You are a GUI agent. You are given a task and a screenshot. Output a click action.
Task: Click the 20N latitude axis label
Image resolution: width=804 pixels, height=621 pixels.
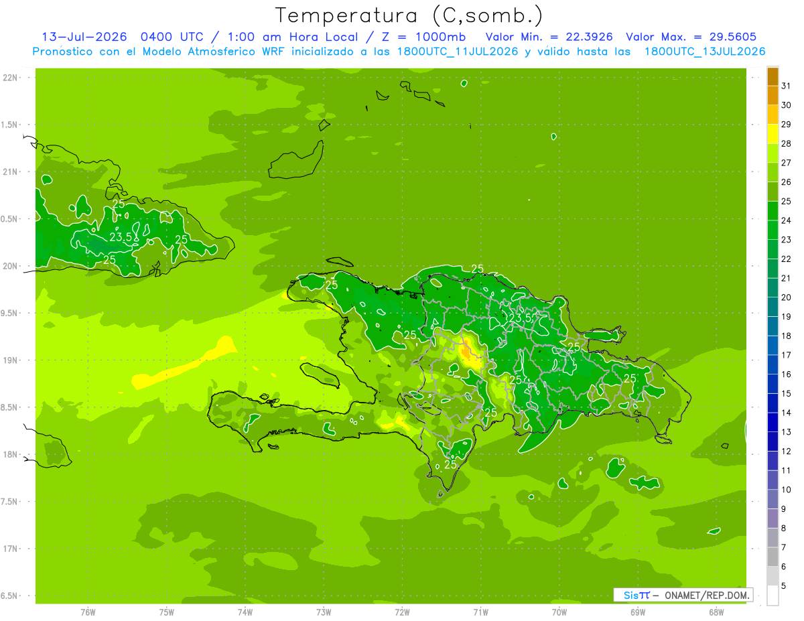point(11,266)
